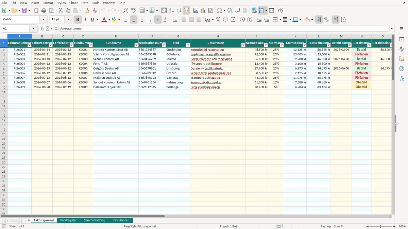Screen dimensions: 408x229
Task: Click Format as Percent icon
Action: [x=218, y=20]
